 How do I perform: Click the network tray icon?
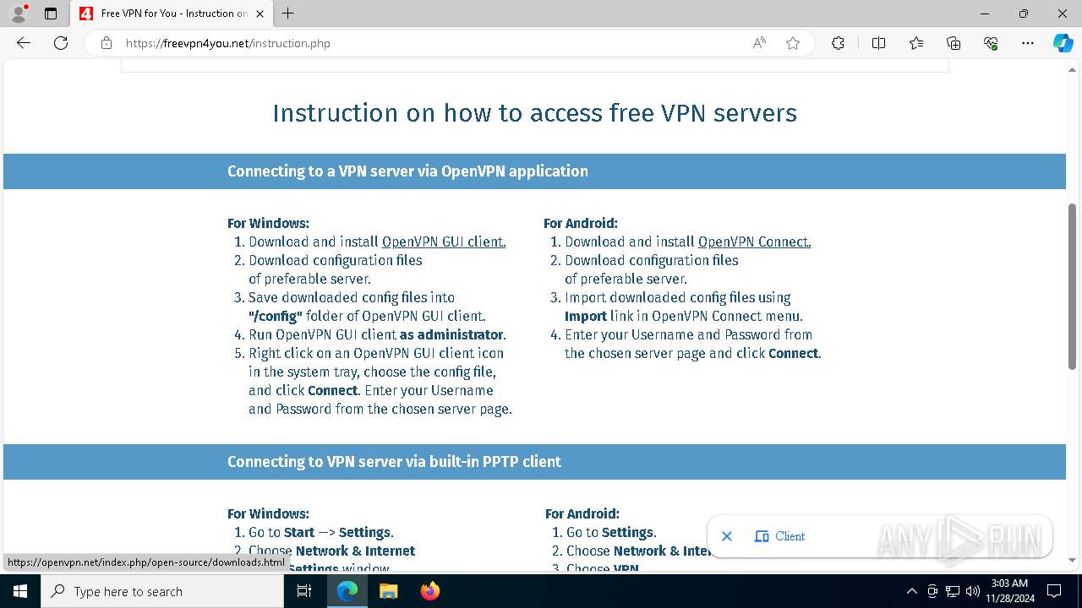coord(953,591)
